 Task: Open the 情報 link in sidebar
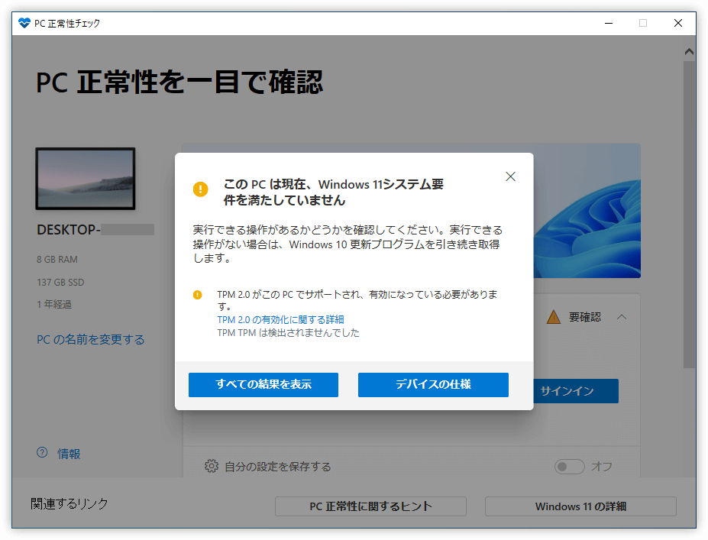[x=69, y=454]
